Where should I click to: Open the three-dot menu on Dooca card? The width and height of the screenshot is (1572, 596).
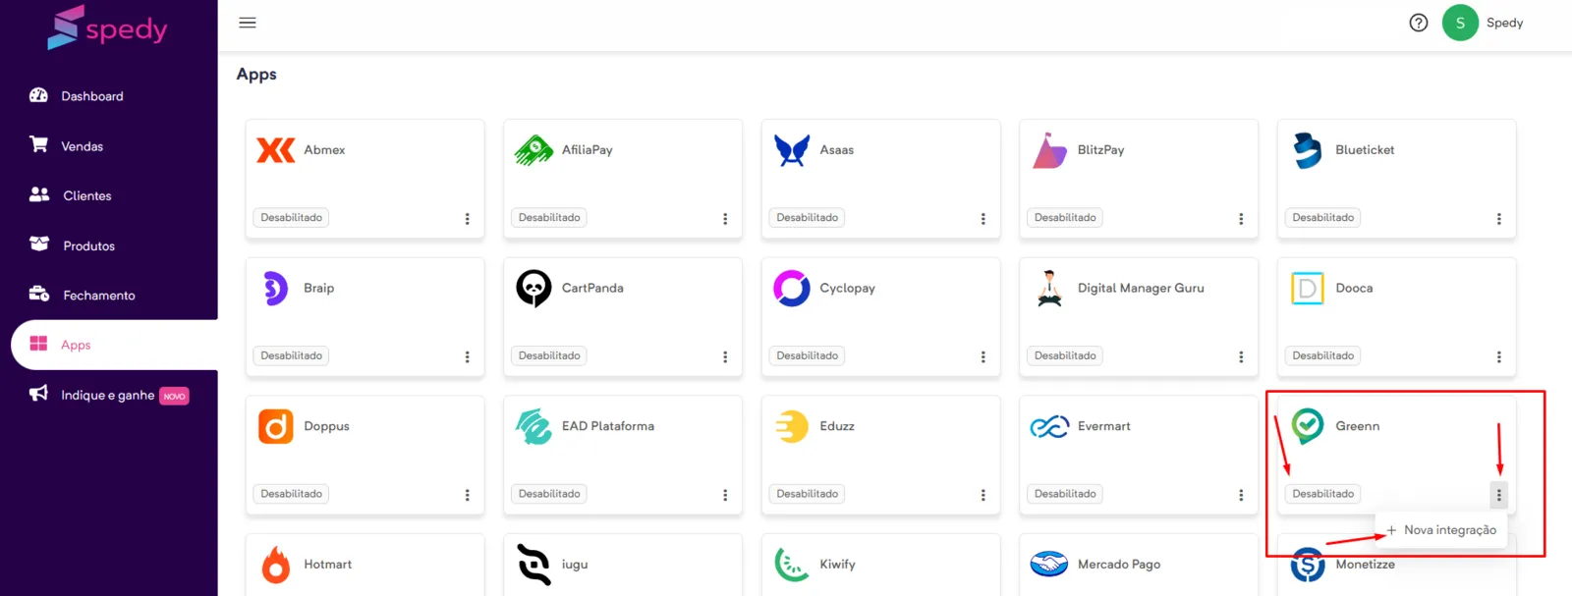[1498, 357]
